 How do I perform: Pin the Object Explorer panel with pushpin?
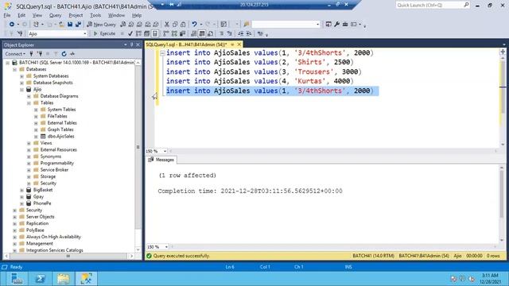coord(131,44)
